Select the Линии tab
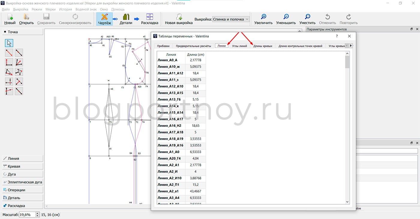 pyautogui.click(x=222, y=46)
